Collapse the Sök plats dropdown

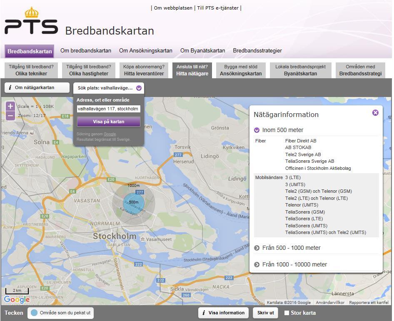[x=139, y=88]
